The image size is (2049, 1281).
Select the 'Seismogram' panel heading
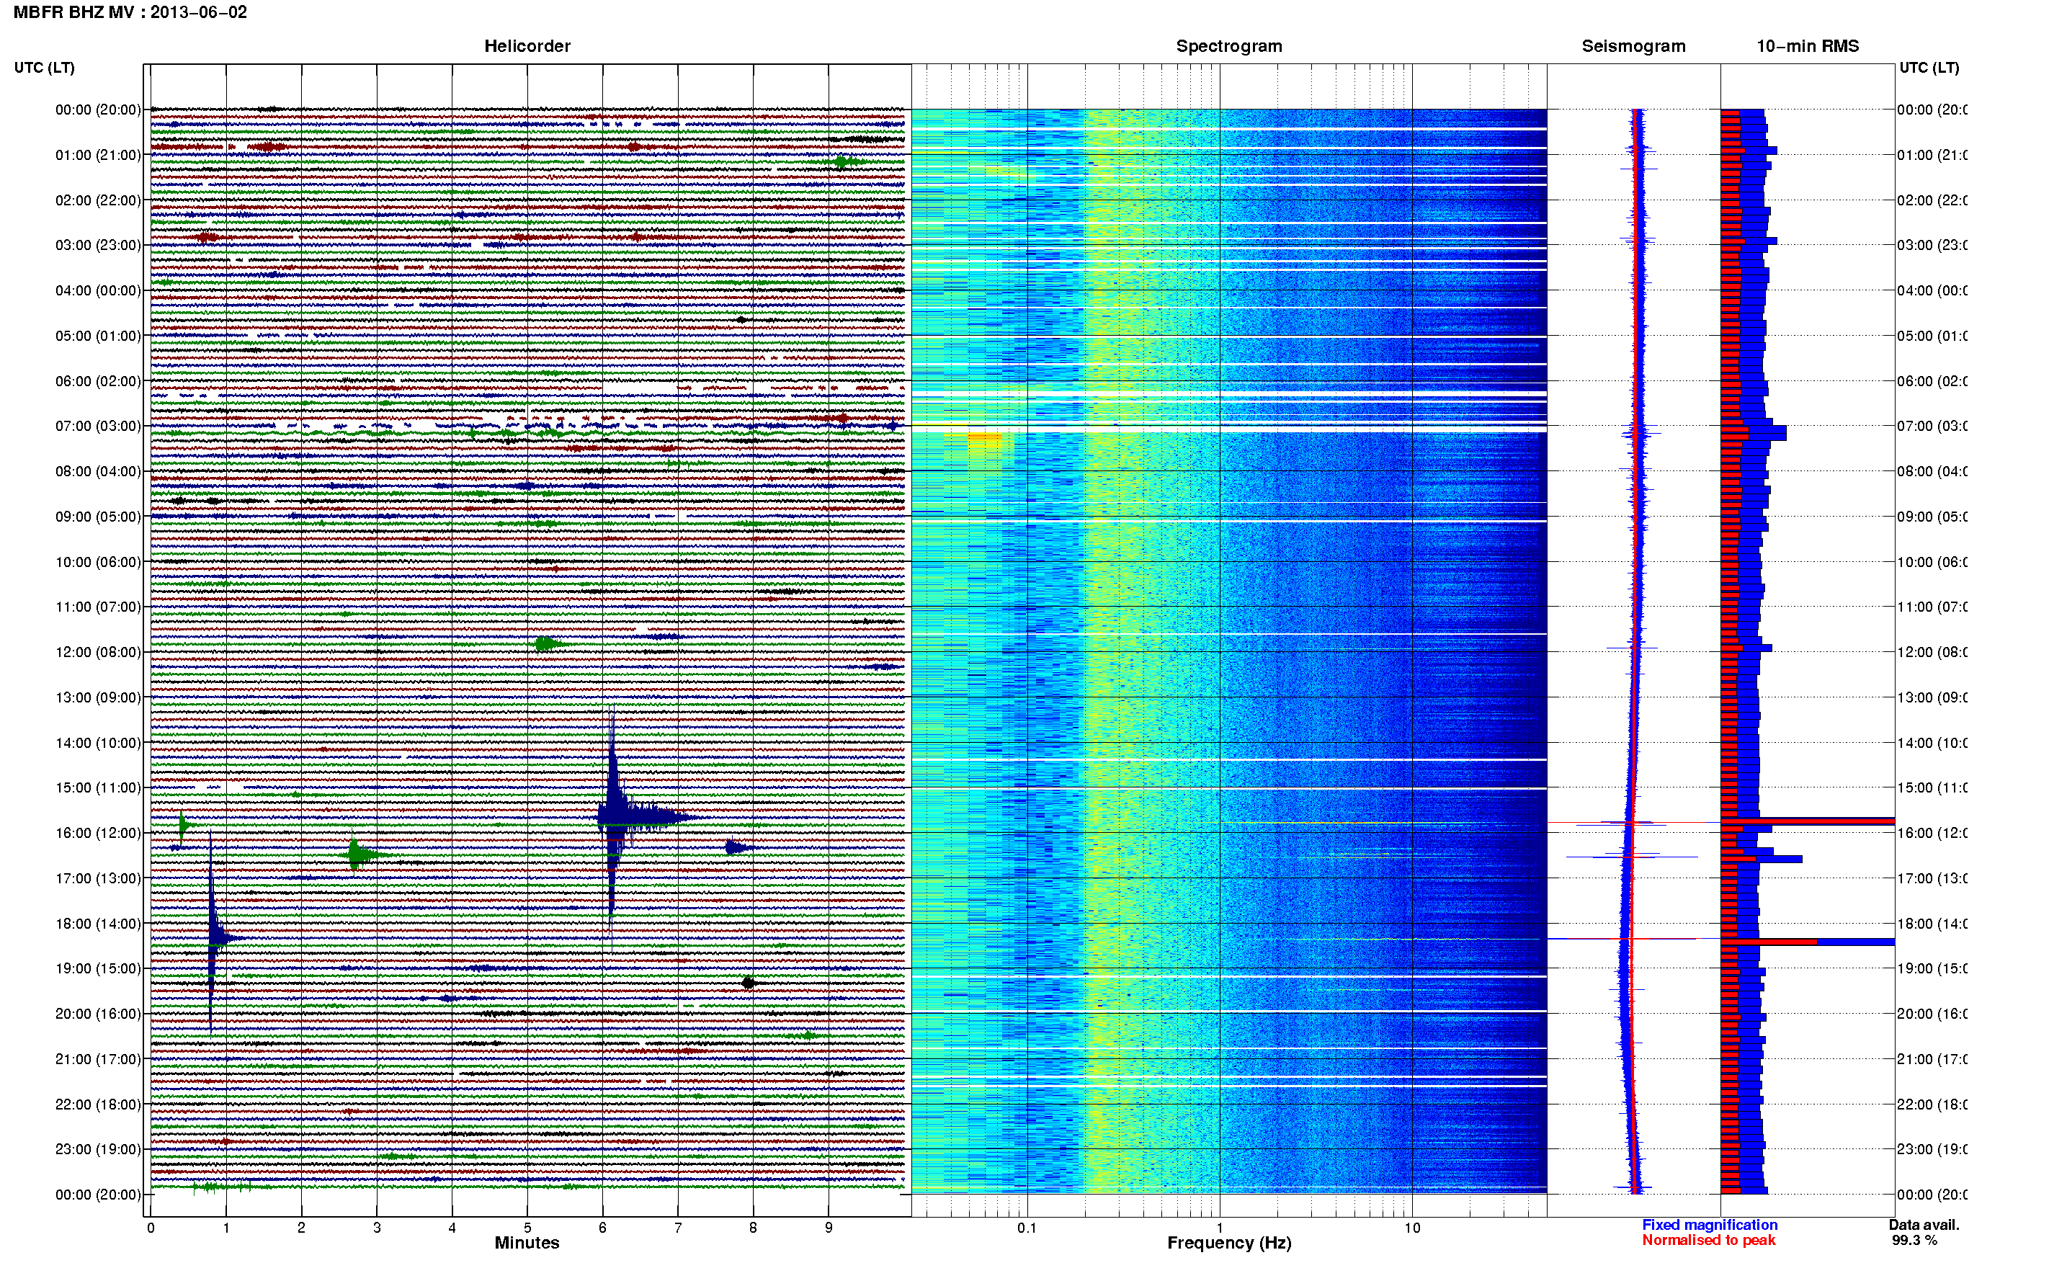[x=1633, y=46]
